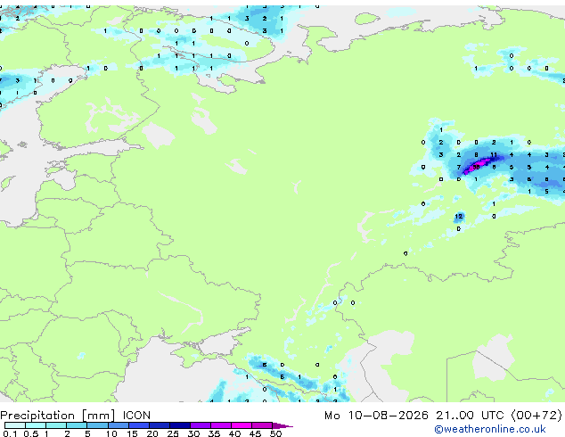Click the "Precipitation [mm] ICON" title text
The image size is (565, 437).
(x=76, y=416)
